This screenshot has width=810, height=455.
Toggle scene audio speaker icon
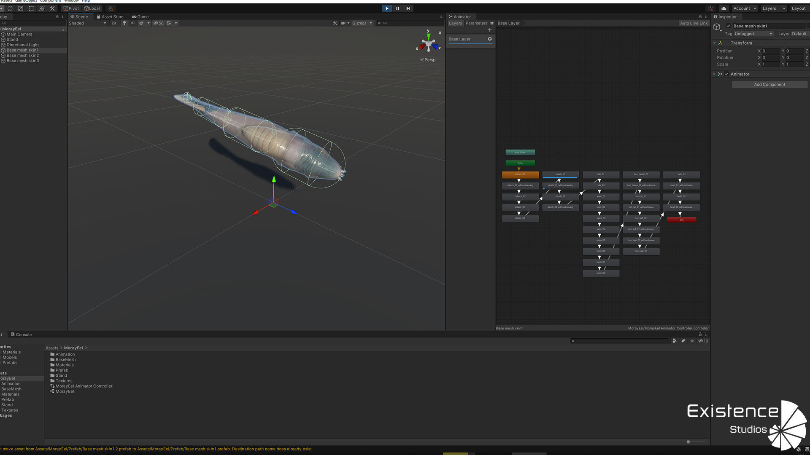tap(133, 23)
